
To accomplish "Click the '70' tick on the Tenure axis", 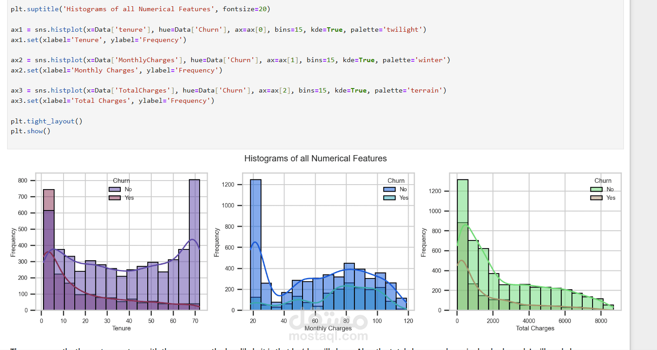I will click(195, 320).
